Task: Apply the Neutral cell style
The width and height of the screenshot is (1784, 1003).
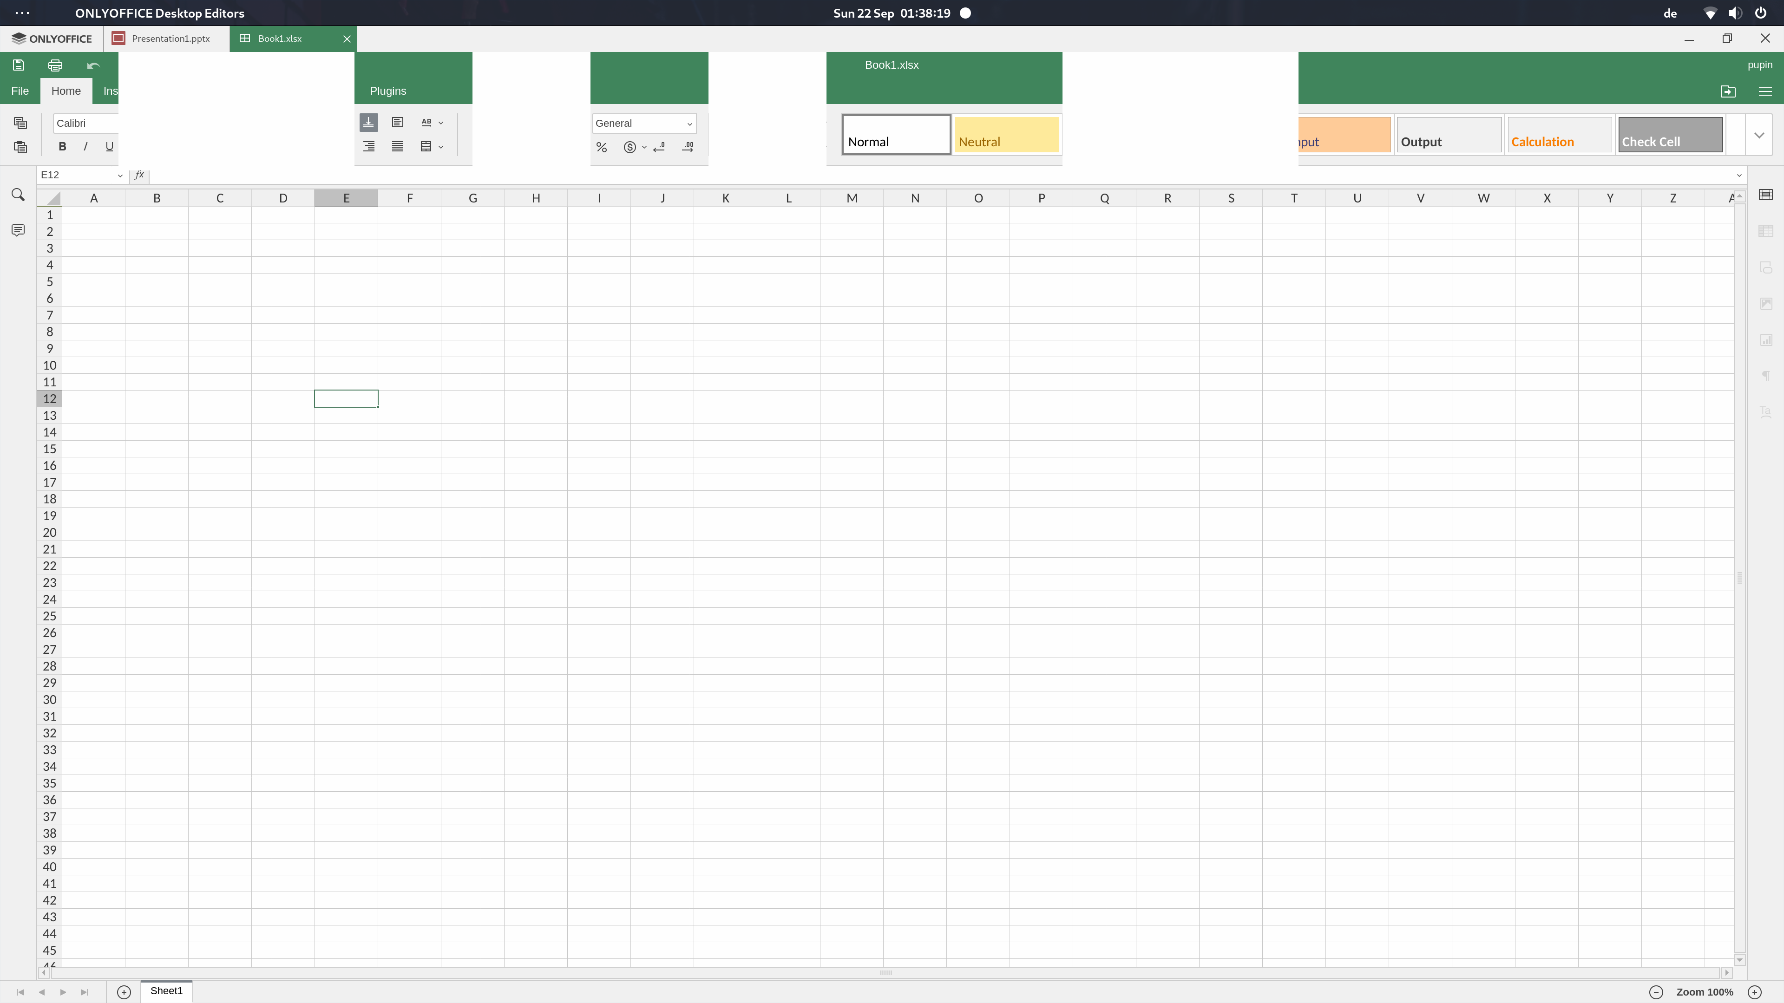Action: [x=1007, y=134]
